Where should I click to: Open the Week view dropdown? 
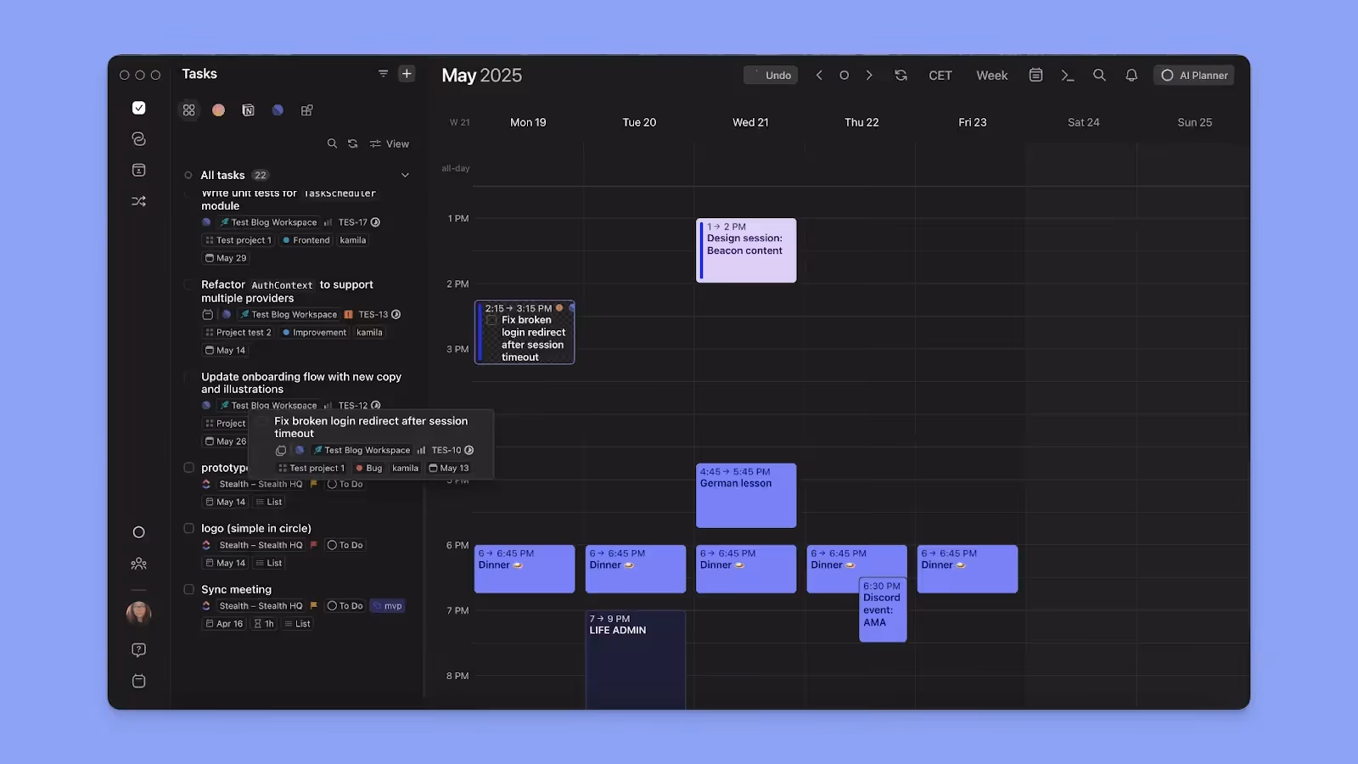[991, 75]
